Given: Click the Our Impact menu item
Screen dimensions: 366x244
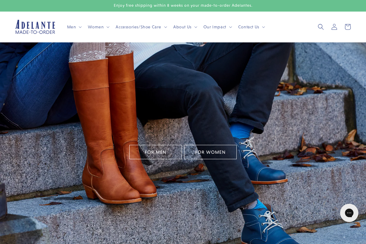Looking at the screenshot, I should [x=215, y=27].
